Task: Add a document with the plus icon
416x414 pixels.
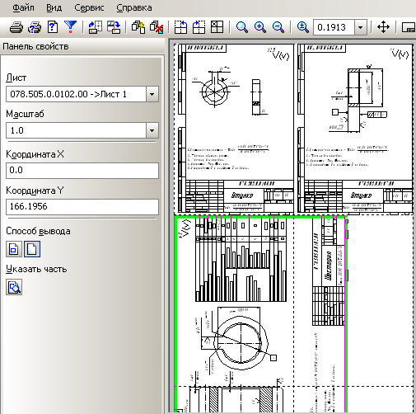Action: click(x=138, y=27)
